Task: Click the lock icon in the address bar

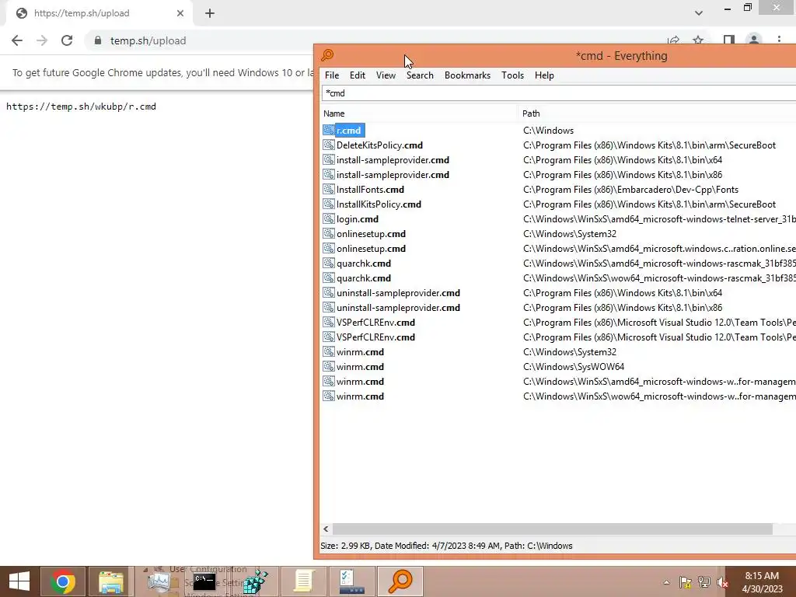Action: pos(98,40)
